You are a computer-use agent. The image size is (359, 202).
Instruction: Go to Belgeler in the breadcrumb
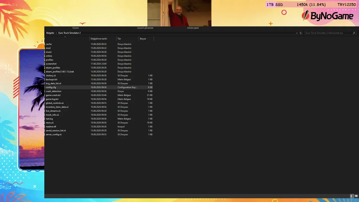tap(50, 33)
